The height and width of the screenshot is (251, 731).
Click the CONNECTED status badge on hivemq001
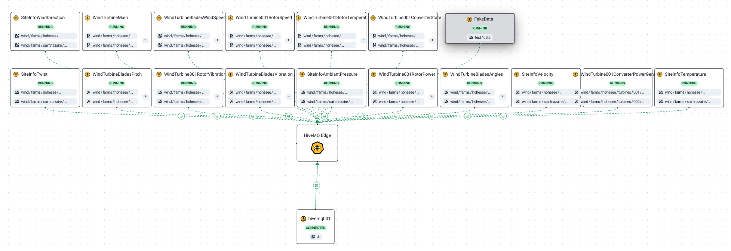coord(316,228)
